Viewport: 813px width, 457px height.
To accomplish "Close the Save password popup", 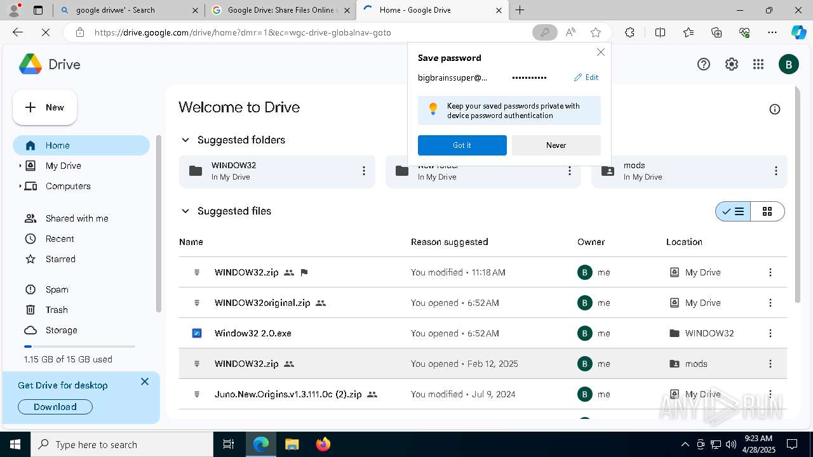I will [601, 52].
